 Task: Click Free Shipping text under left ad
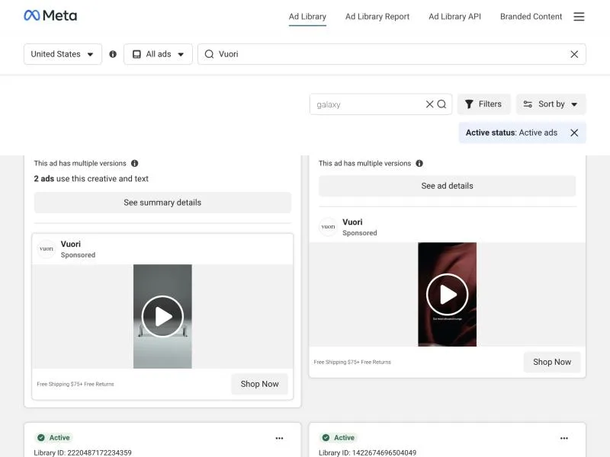[x=75, y=384]
